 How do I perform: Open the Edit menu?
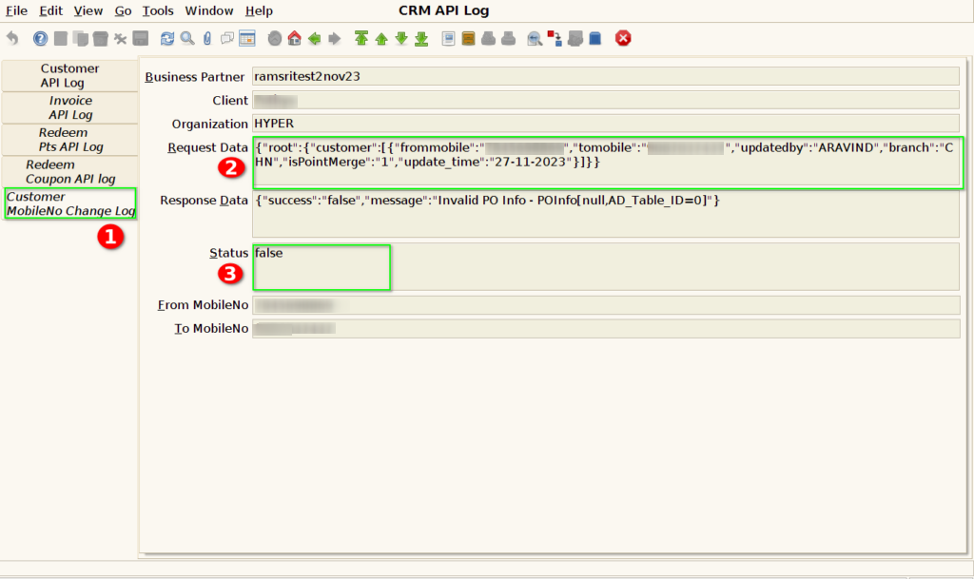[51, 10]
